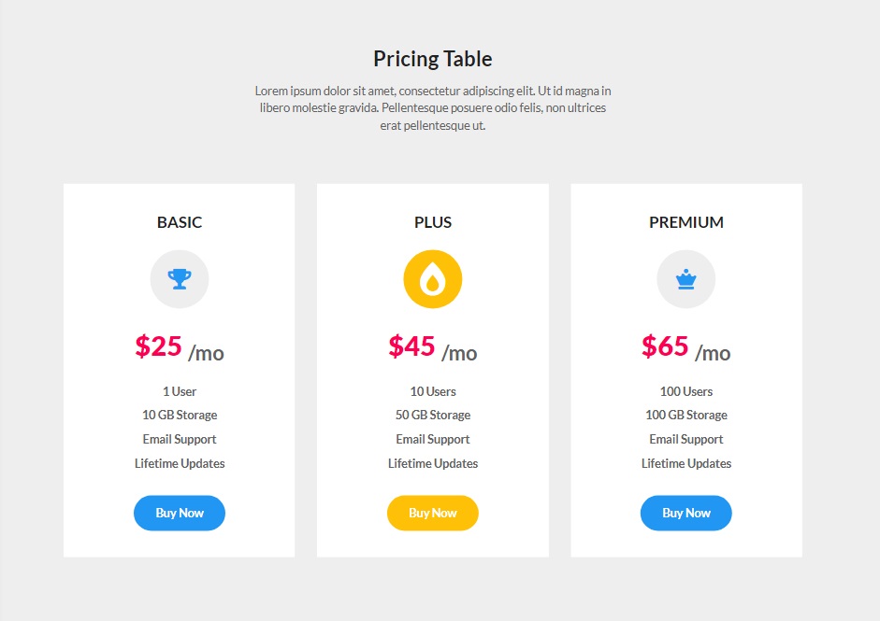Select the PREMIUM plan title
This screenshot has height=621, width=880.
(685, 222)
